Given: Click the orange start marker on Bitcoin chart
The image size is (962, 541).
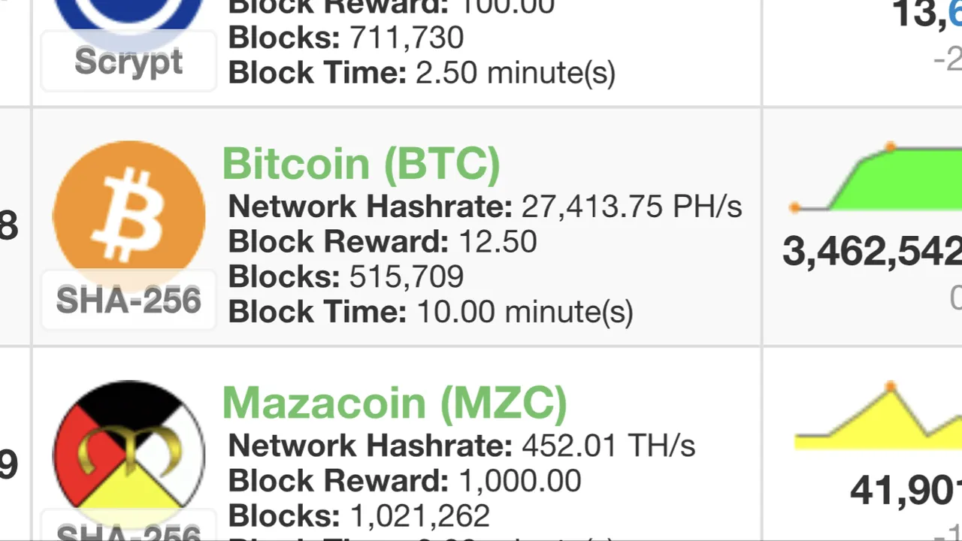Looking at the screenshot, I should click(794, 207).
